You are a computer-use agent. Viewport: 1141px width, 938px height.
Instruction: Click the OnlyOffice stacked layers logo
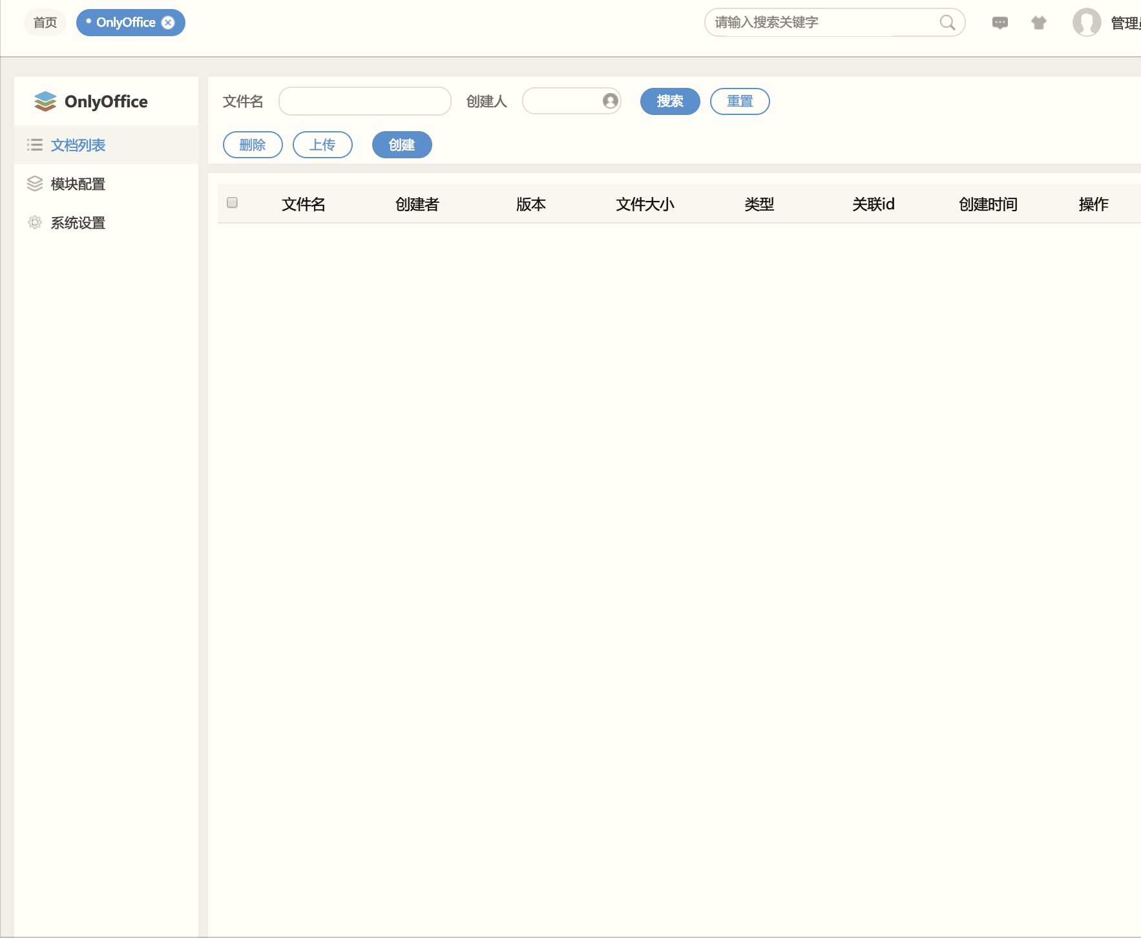[45, 101]
